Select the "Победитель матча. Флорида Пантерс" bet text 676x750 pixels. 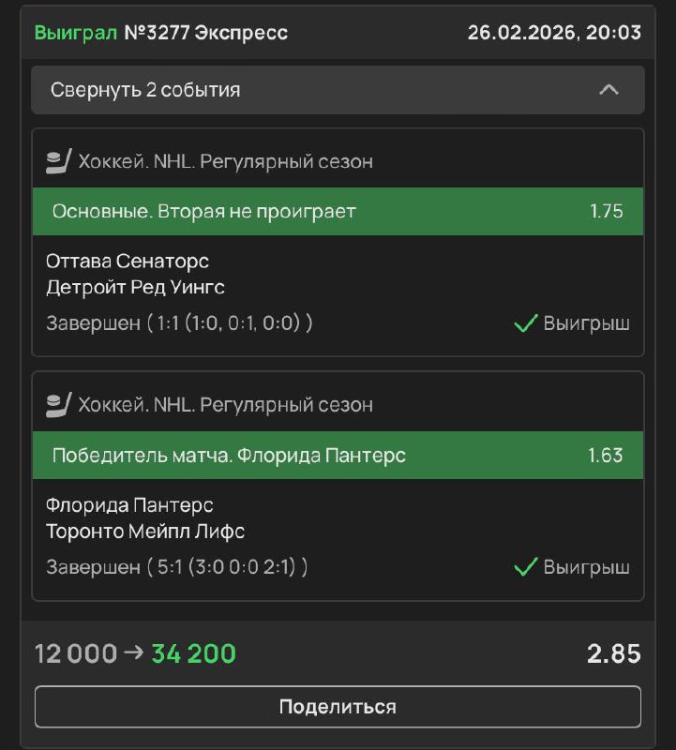pyautogui.click(x=229, y=456)
